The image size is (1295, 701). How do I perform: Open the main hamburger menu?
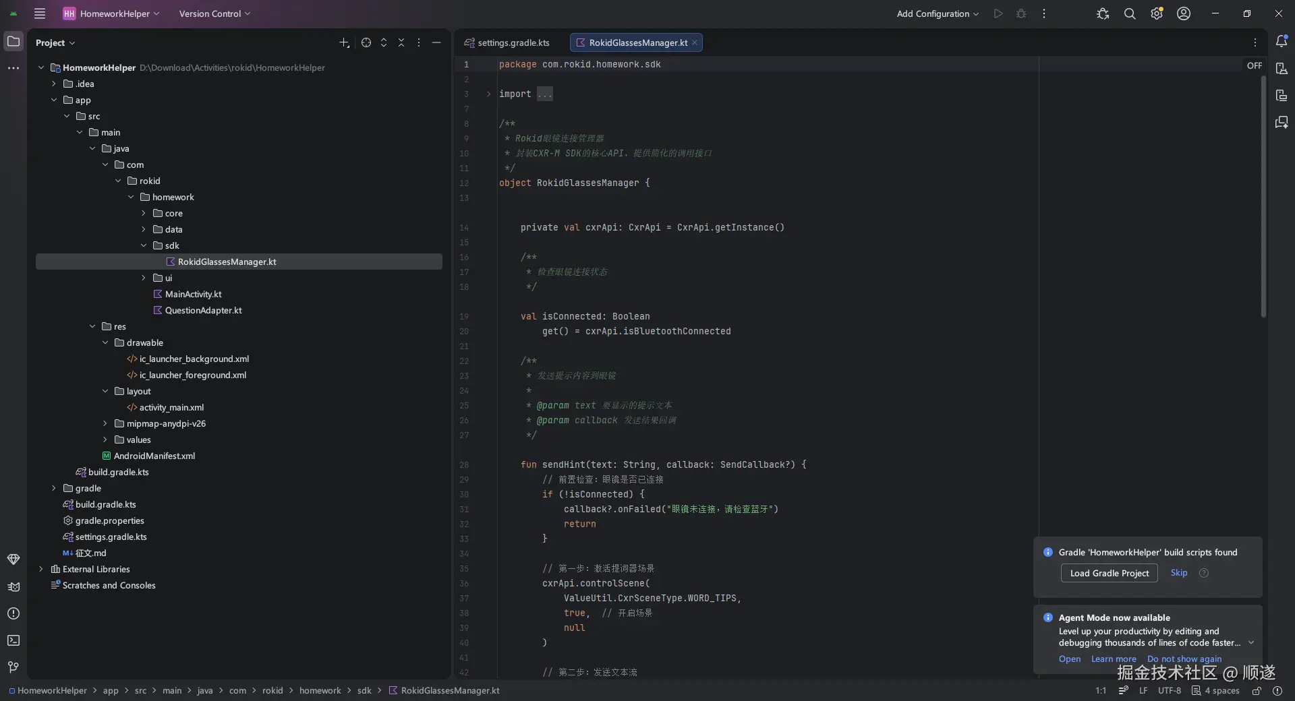(x=40, y=13)
